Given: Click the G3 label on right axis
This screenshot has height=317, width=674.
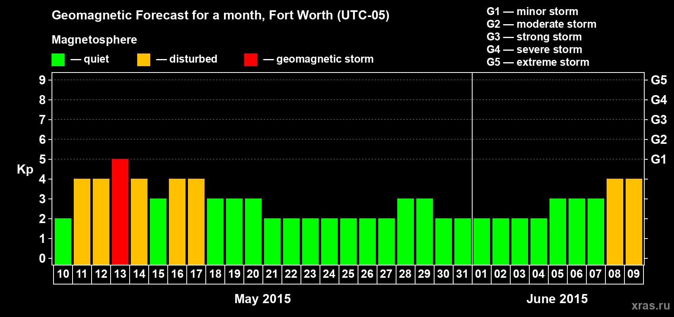Looking at the screenshot, I should [659, 120].
